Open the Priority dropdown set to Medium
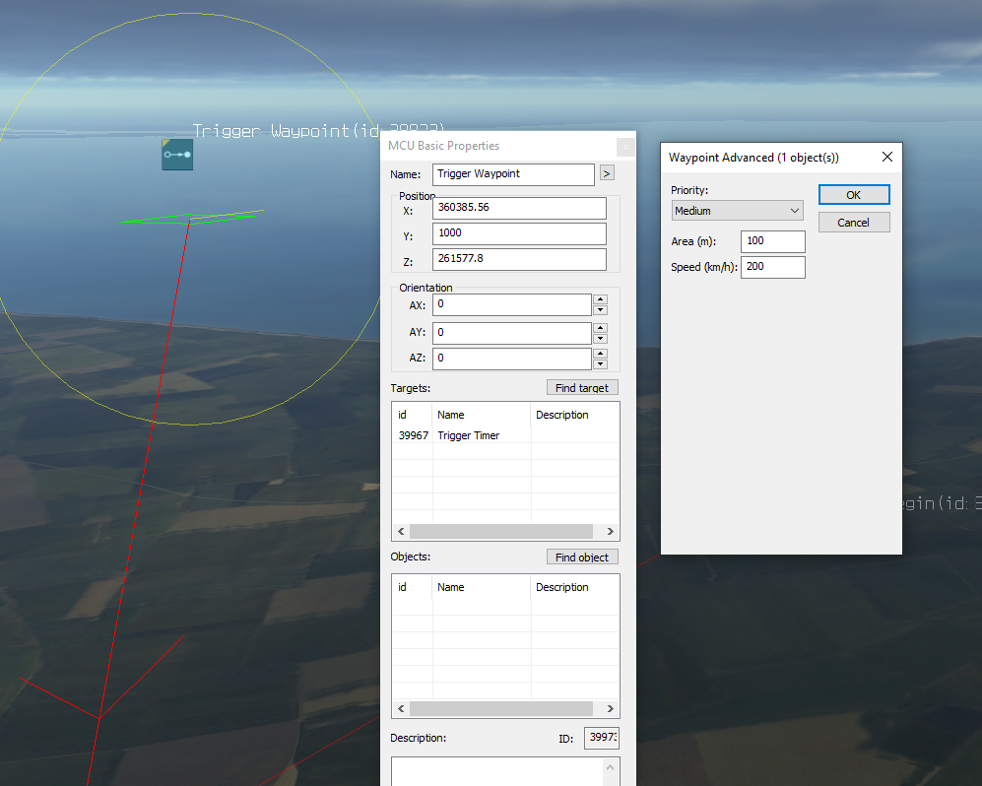This screenshot has height=786, width=982. pos(737,211)
